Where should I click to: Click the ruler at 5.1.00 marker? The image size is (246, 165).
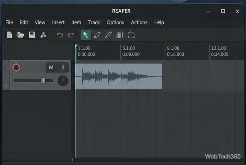tap(129, 48)
